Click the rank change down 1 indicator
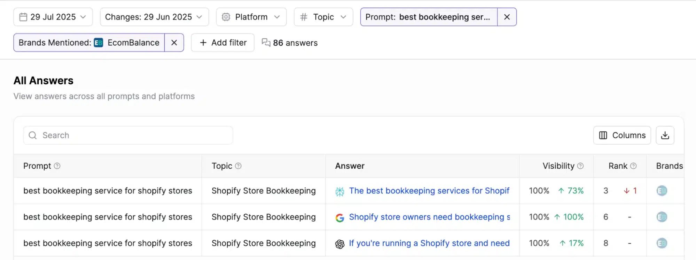This screenshot has width=696, height=260. [x=630, y=191]
